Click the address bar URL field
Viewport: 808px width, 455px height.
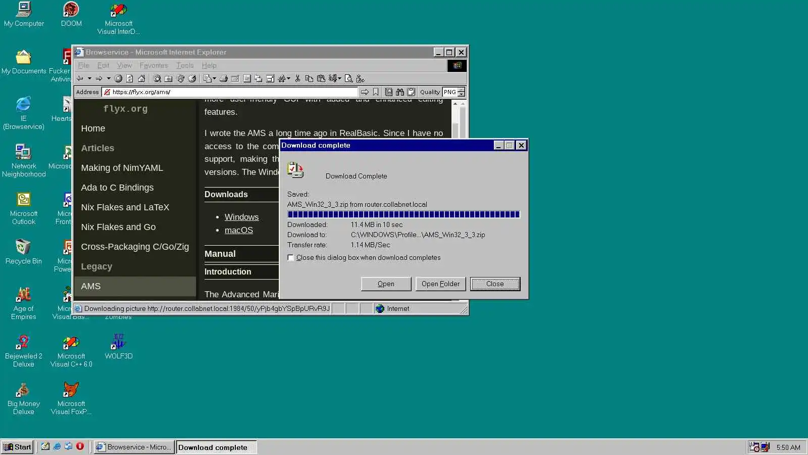[230, 92]
